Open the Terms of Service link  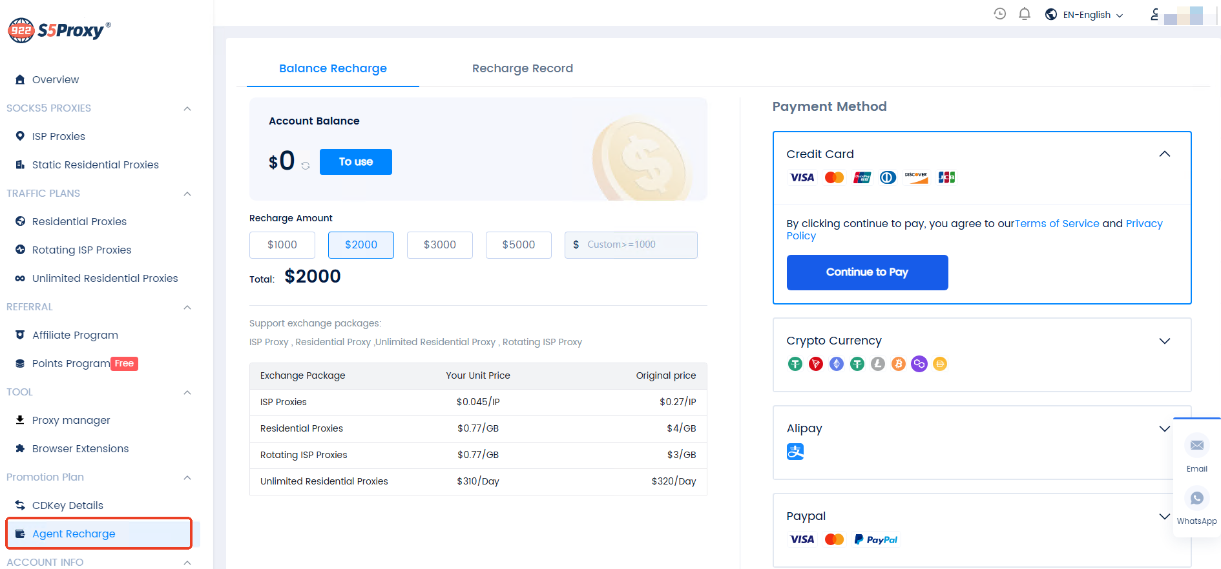(1057, 223)
